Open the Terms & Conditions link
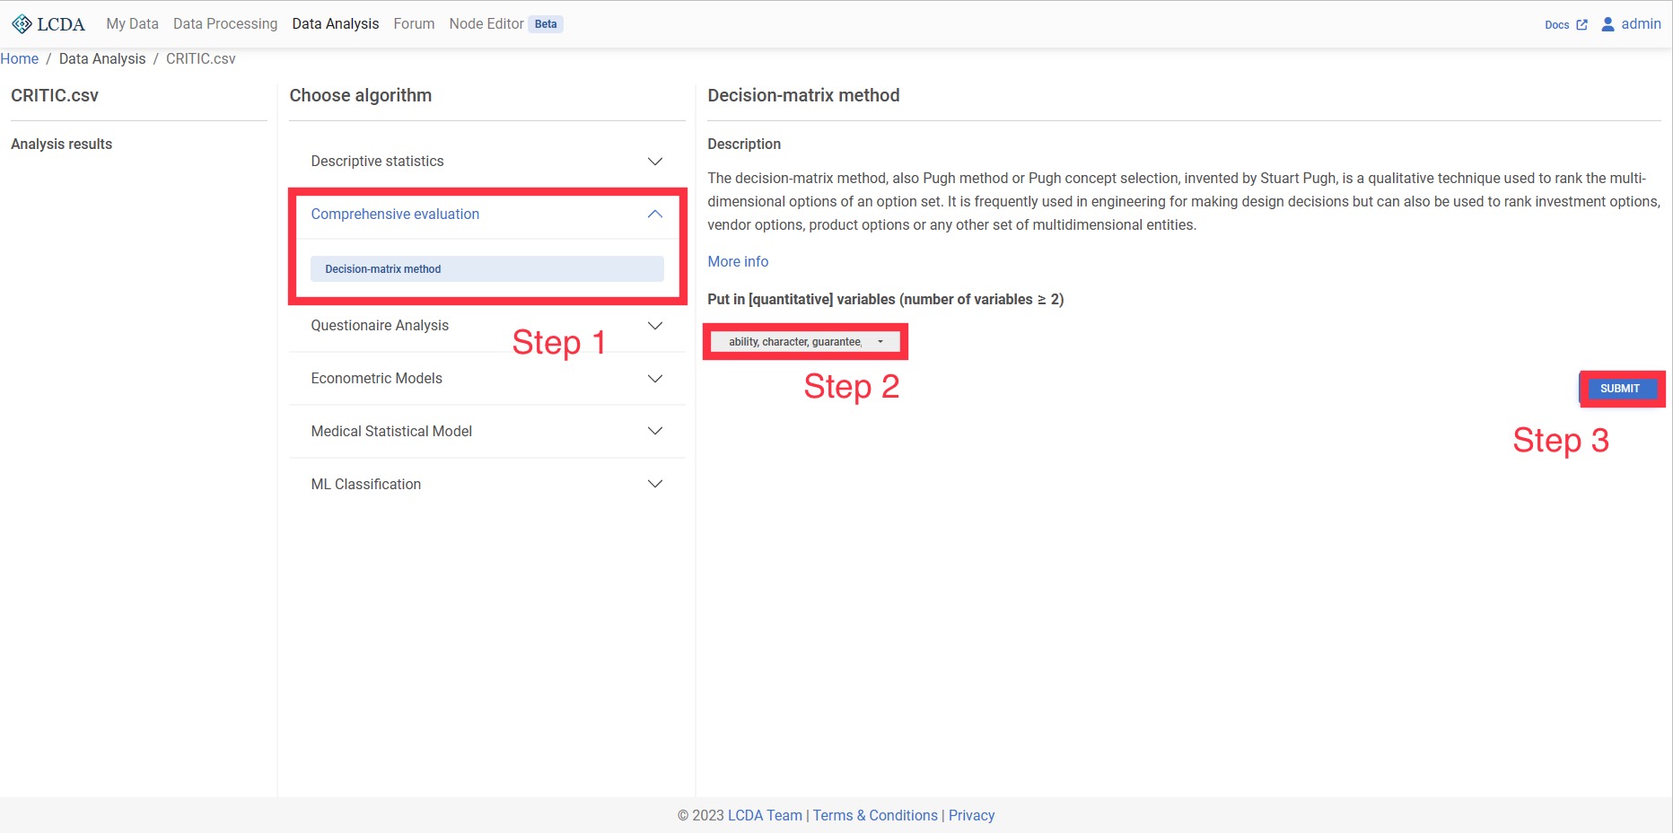Viewport: 1673px width, 833px height. (x=875, y=816)
